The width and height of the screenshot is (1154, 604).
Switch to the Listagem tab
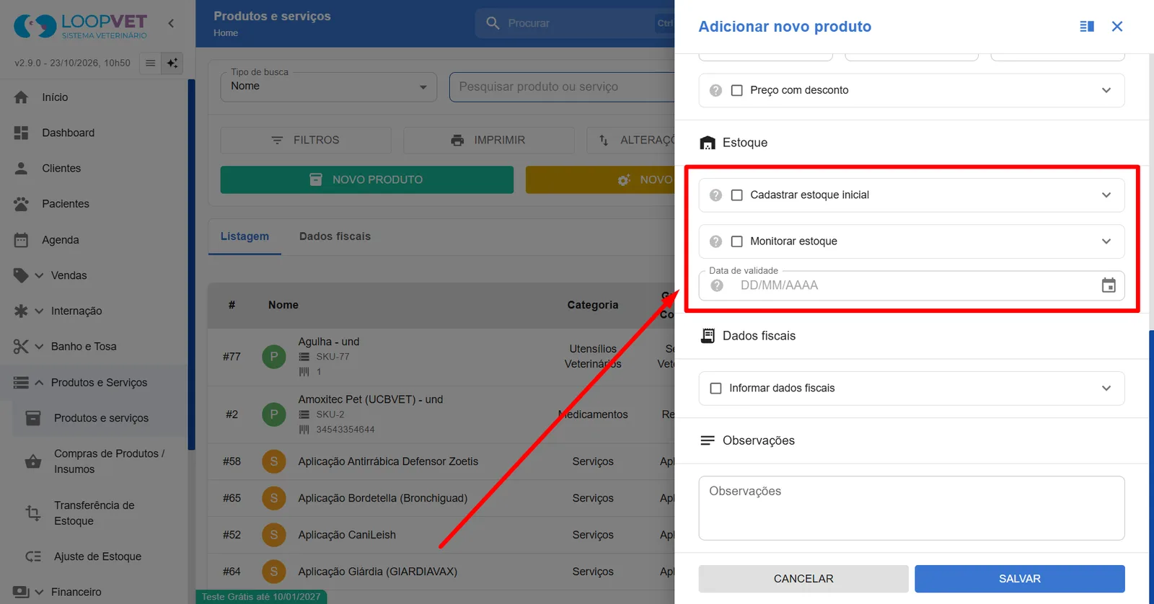point(245,236)
